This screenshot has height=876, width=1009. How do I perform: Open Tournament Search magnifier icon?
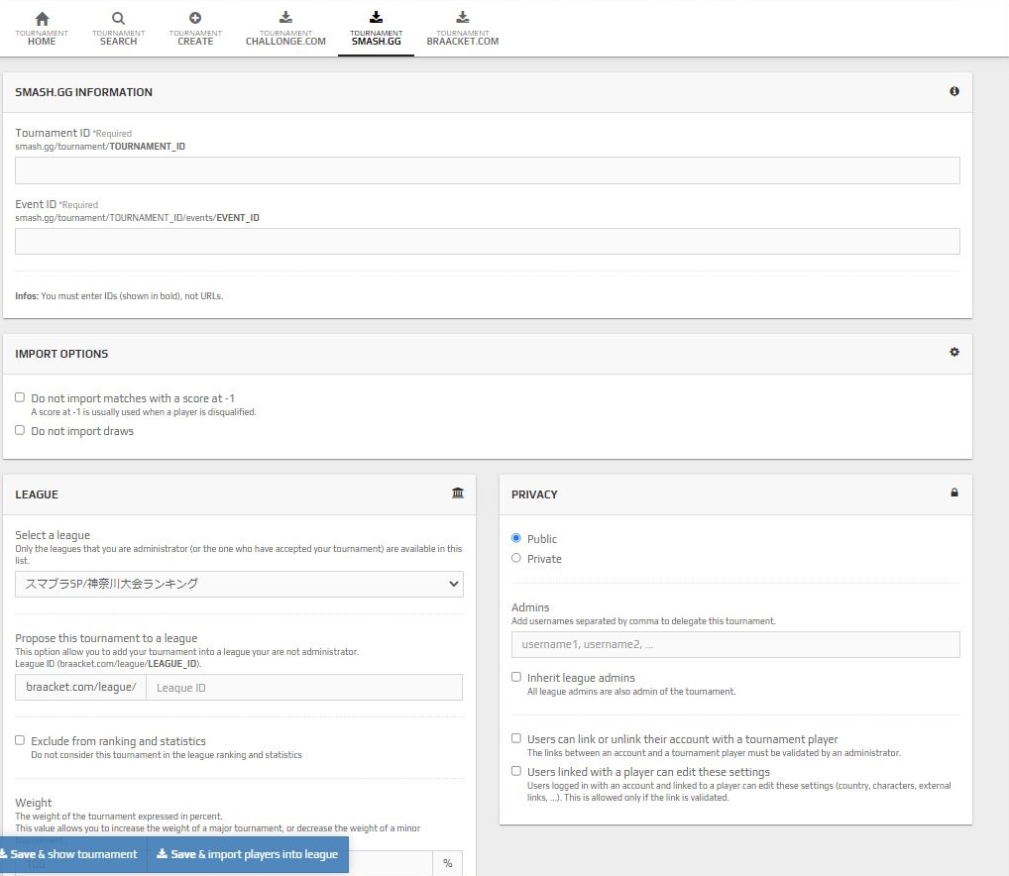(118, 18)
